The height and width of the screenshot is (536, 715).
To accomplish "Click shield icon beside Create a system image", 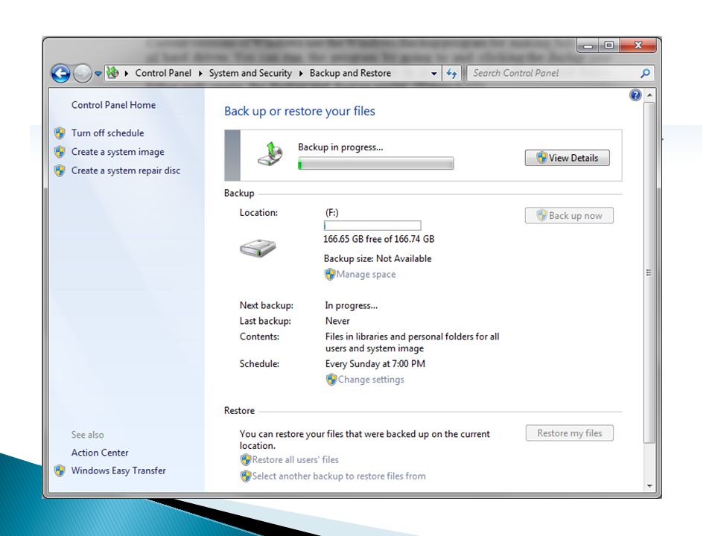I will 60,152.
